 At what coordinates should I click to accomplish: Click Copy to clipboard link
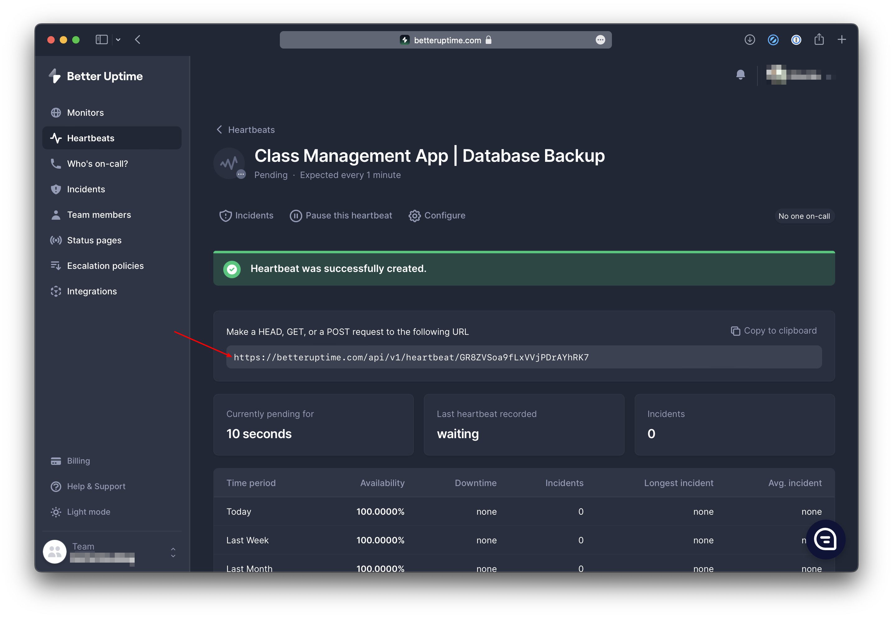[x=774, y=331]
